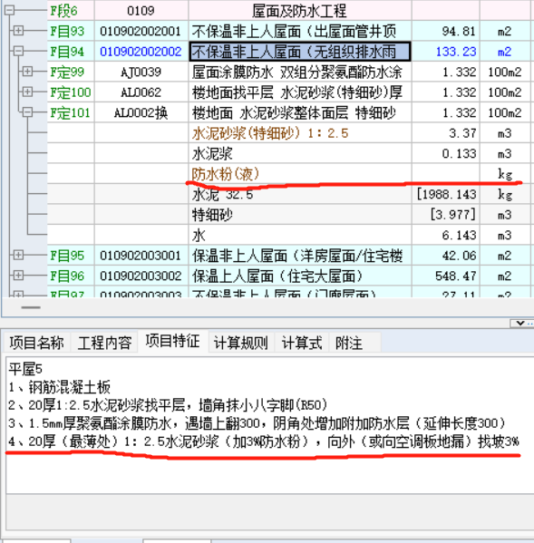Expand the F定99 quota row
The image size is (534, 543).
pos(27,72)
